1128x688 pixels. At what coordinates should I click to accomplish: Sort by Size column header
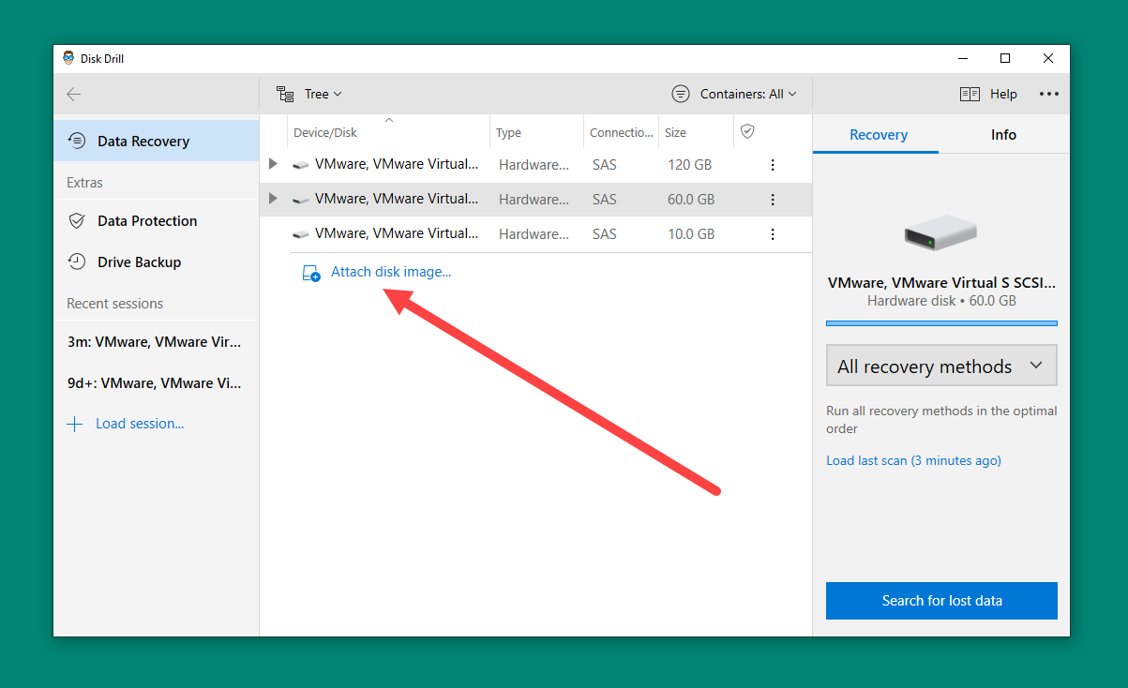[x=675, y=133]
